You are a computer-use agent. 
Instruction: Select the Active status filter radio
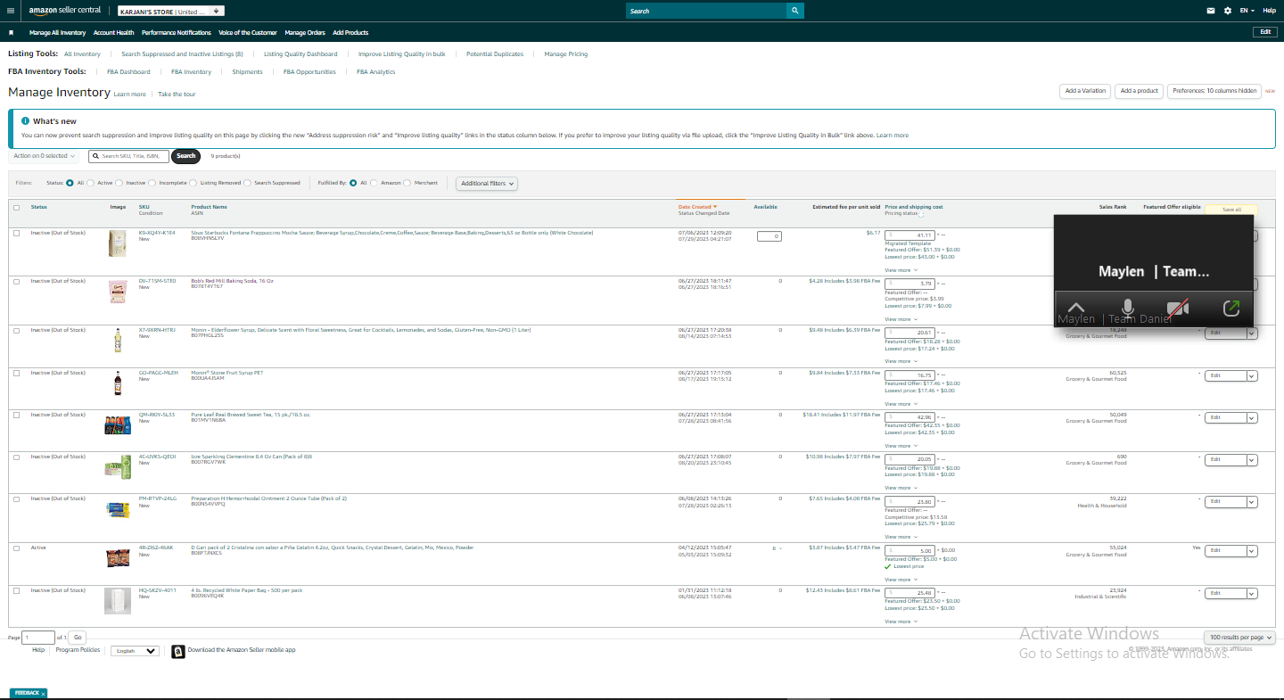click(90, 183)
